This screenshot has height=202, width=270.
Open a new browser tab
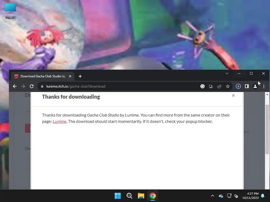80,76
